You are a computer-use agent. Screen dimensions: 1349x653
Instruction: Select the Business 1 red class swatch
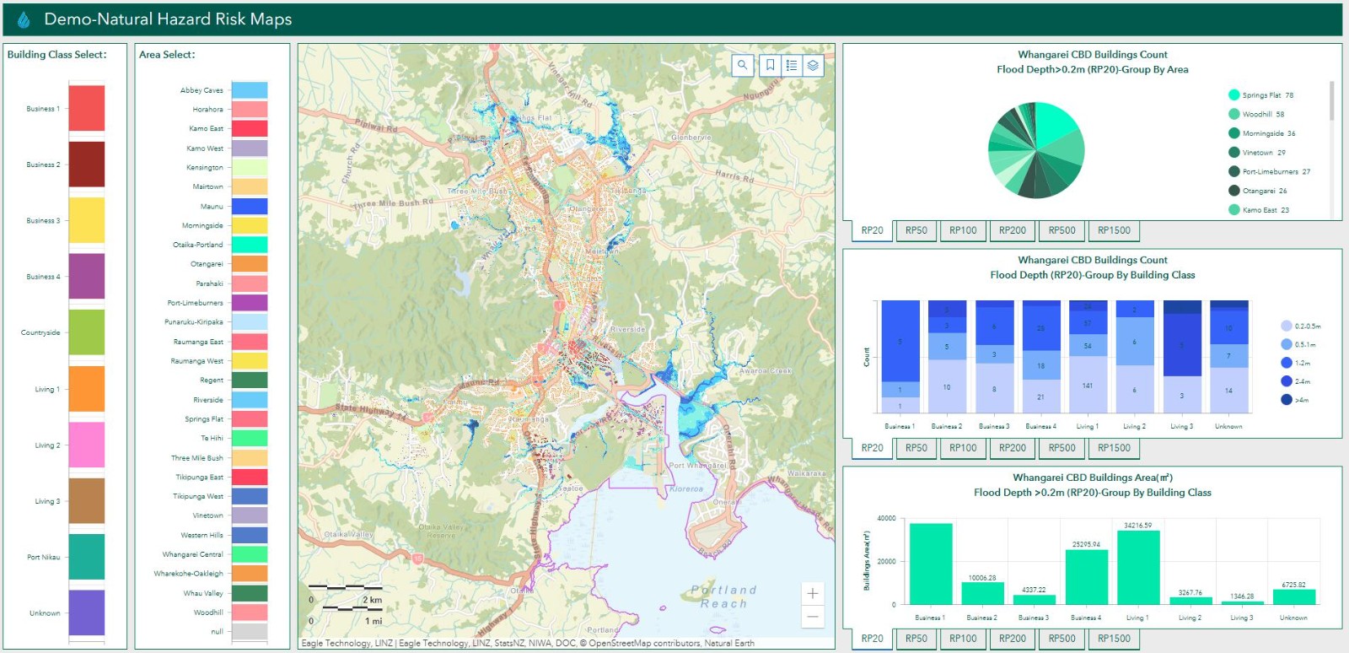86,108
